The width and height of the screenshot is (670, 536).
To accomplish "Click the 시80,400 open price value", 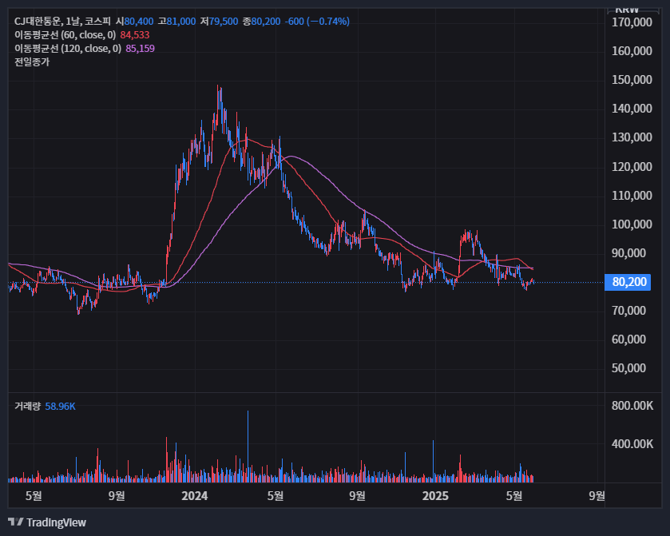I will pyautogui.click(x=134, y=22).
